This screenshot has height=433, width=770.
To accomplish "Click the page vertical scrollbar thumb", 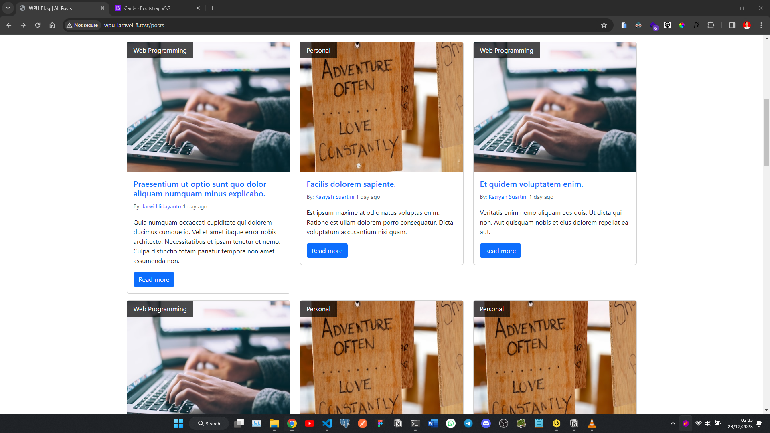I will (766, 132).
